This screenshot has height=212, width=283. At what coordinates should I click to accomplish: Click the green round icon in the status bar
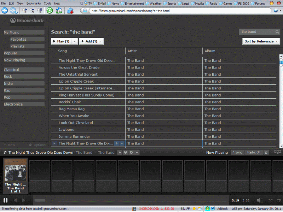(x=207, y=208)
